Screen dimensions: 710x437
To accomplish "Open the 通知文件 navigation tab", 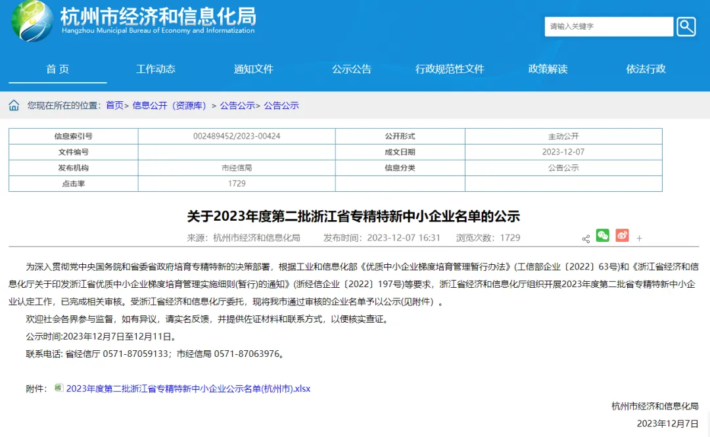I will tap(254, 69).
